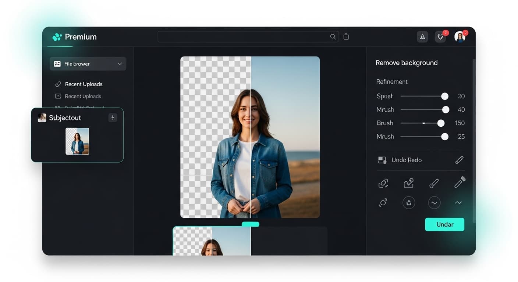Open the upload tool in the circle icon
The height and width of the screenshot is (282, 518).
[x=409, y=202]
